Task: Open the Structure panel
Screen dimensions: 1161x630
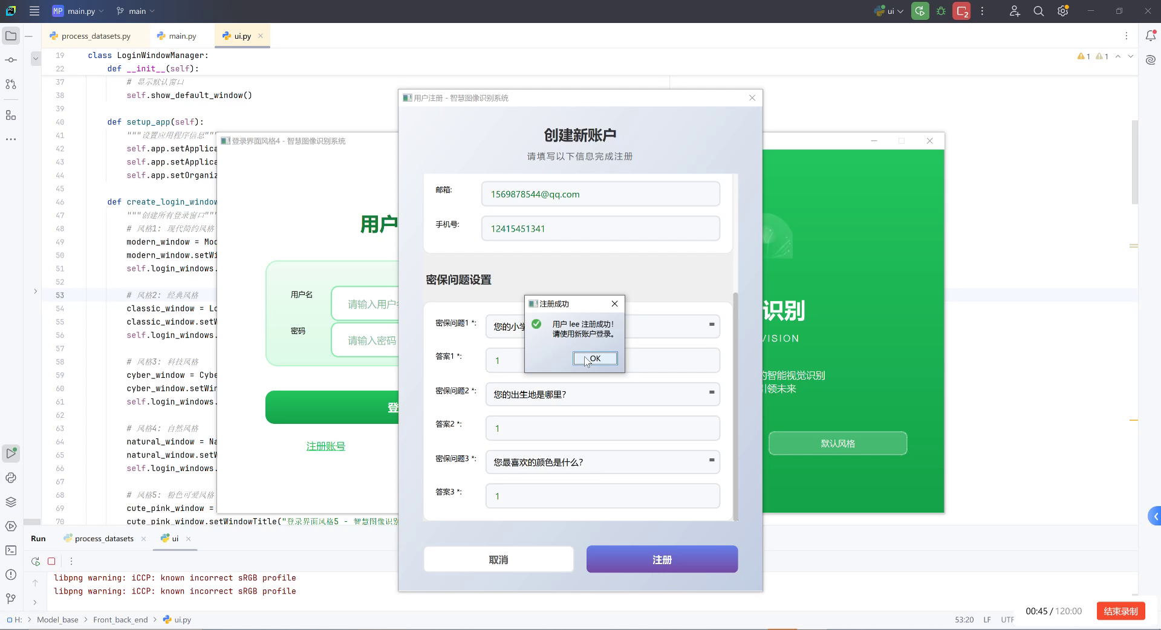Action: pyautogui.click(x=10, y=115)
